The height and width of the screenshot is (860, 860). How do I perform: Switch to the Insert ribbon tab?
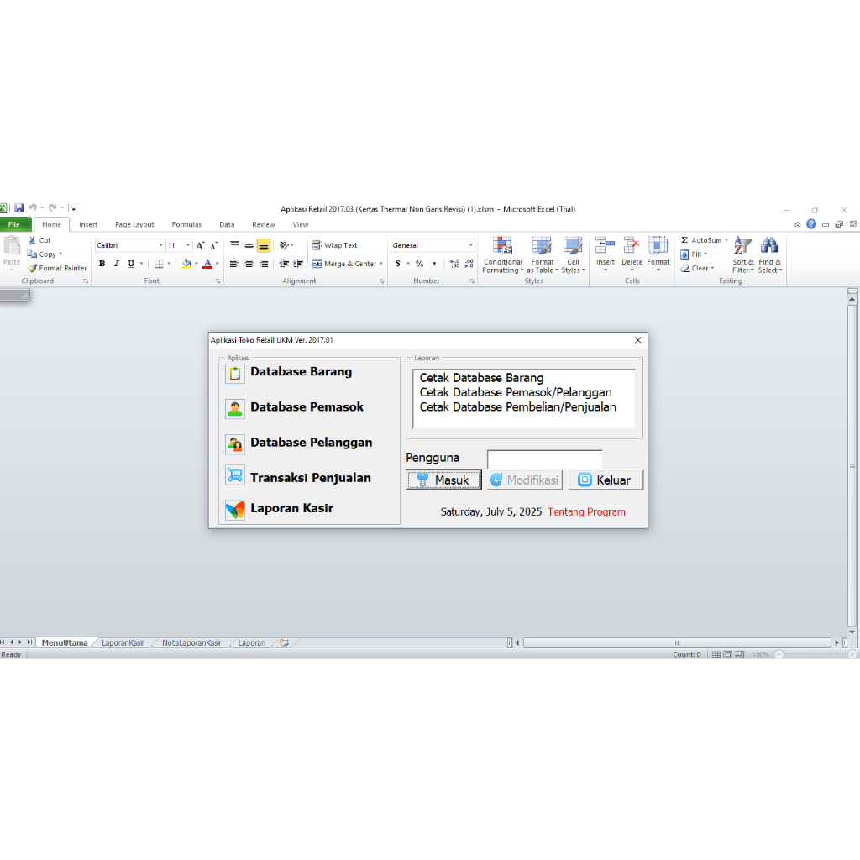88,224
